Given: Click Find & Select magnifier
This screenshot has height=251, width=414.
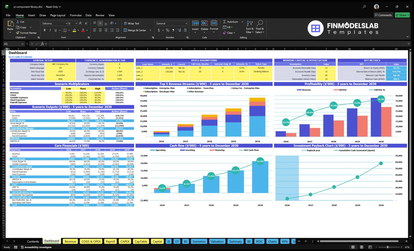Looking at the screenshot, I should coord(260,23).
